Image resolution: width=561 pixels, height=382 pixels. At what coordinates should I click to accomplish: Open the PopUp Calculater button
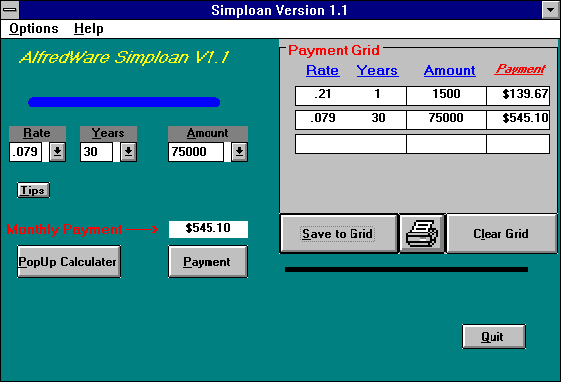(x=69, y=262)
